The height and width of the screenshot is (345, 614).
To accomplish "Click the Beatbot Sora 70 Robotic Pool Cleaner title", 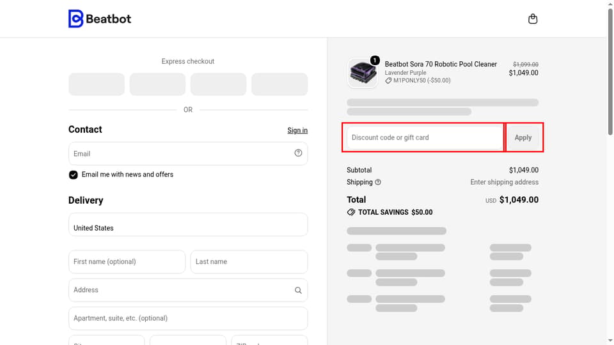I will [x=441, y=64].
